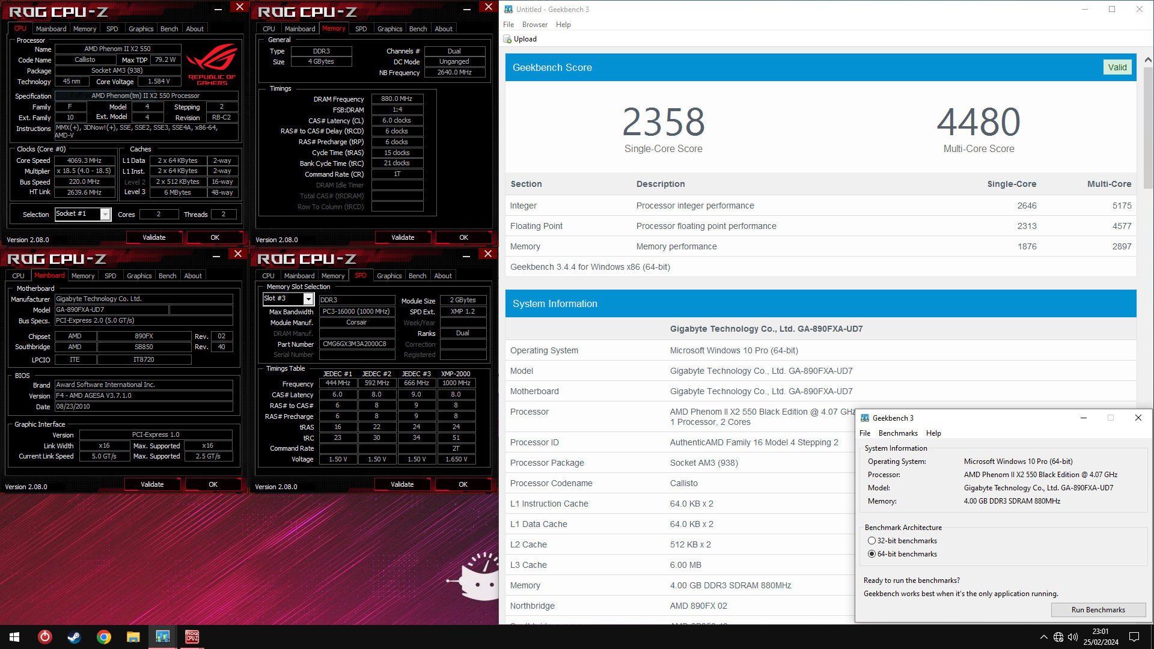
Task: Open the Bench tab in top-left CPU-Z
Action: click(169, 29)
